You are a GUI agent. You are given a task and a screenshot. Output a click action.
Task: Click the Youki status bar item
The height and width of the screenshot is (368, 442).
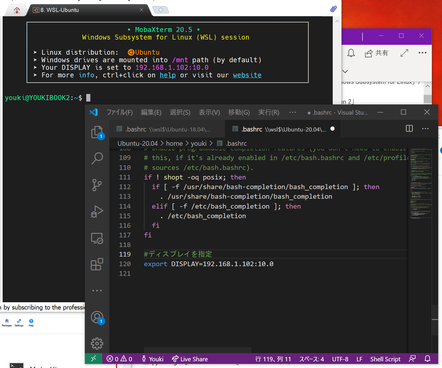click(153, 359)
